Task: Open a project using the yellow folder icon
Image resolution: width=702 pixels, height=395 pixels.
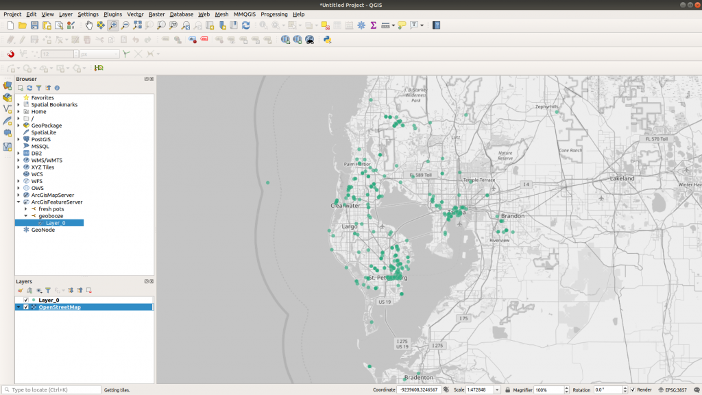Action: pyautogui.click(x=23, y=25)
